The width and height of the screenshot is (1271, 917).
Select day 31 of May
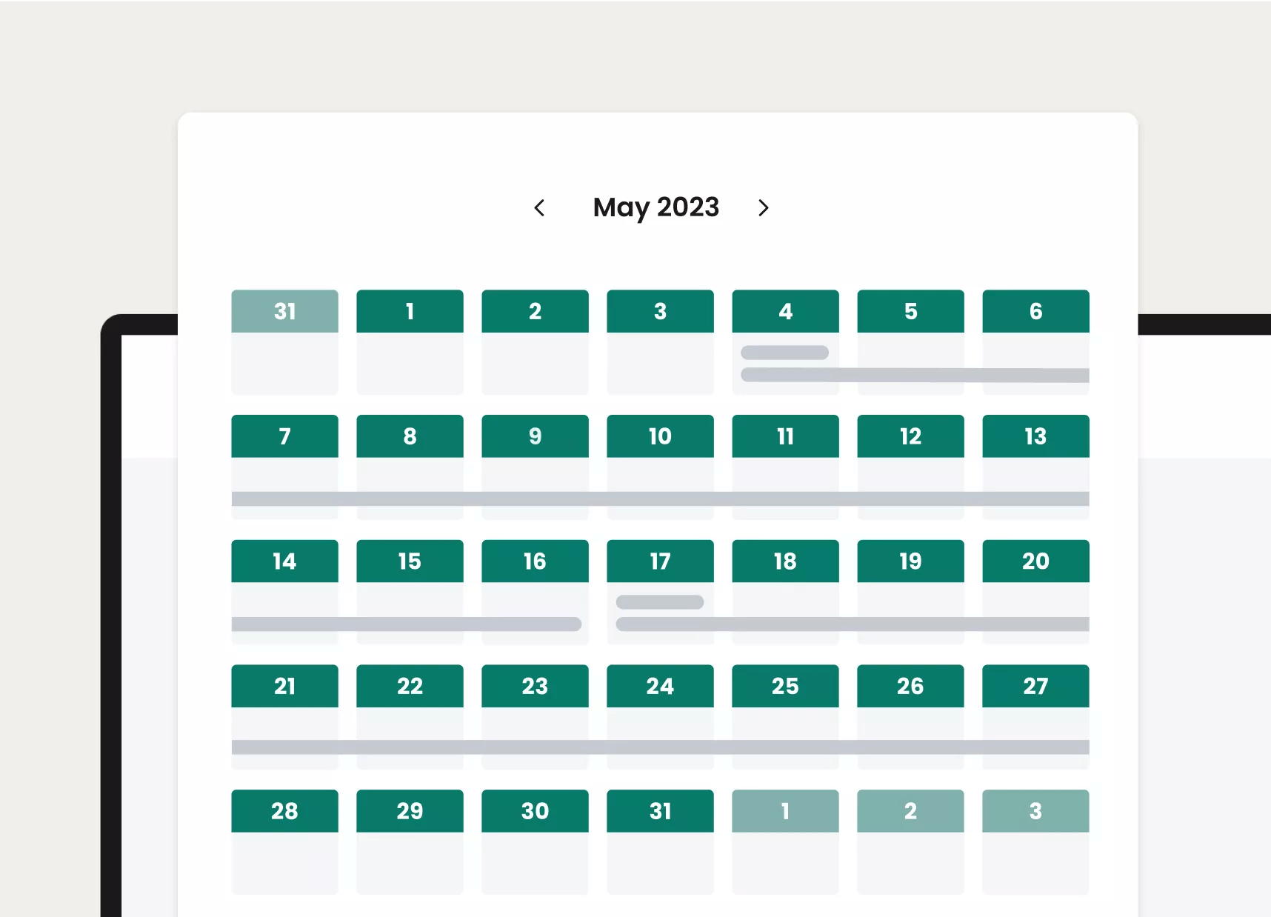(x=660, y=811)
